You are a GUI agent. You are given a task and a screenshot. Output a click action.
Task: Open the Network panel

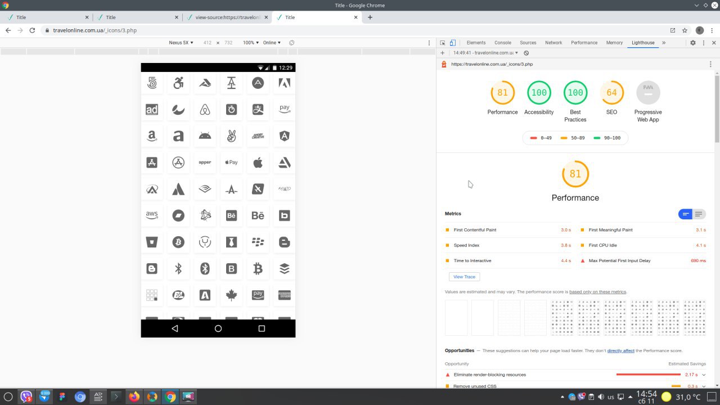point(553,43)
